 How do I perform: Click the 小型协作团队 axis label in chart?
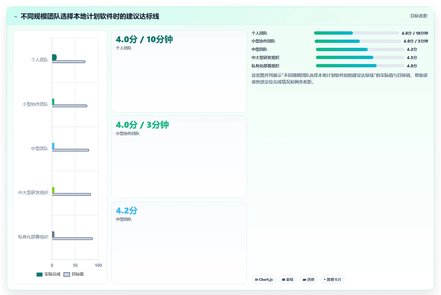[35, 104]
